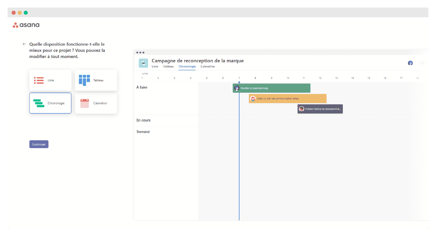436x237 pixels.
Task: Click the green Chronologie bars icon
Action: [x=38, y=103]
